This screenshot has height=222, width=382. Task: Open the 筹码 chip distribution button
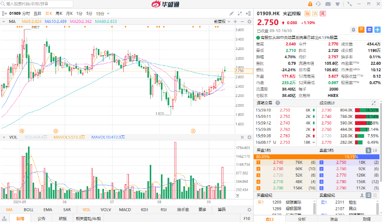click(x=222, y=210)
